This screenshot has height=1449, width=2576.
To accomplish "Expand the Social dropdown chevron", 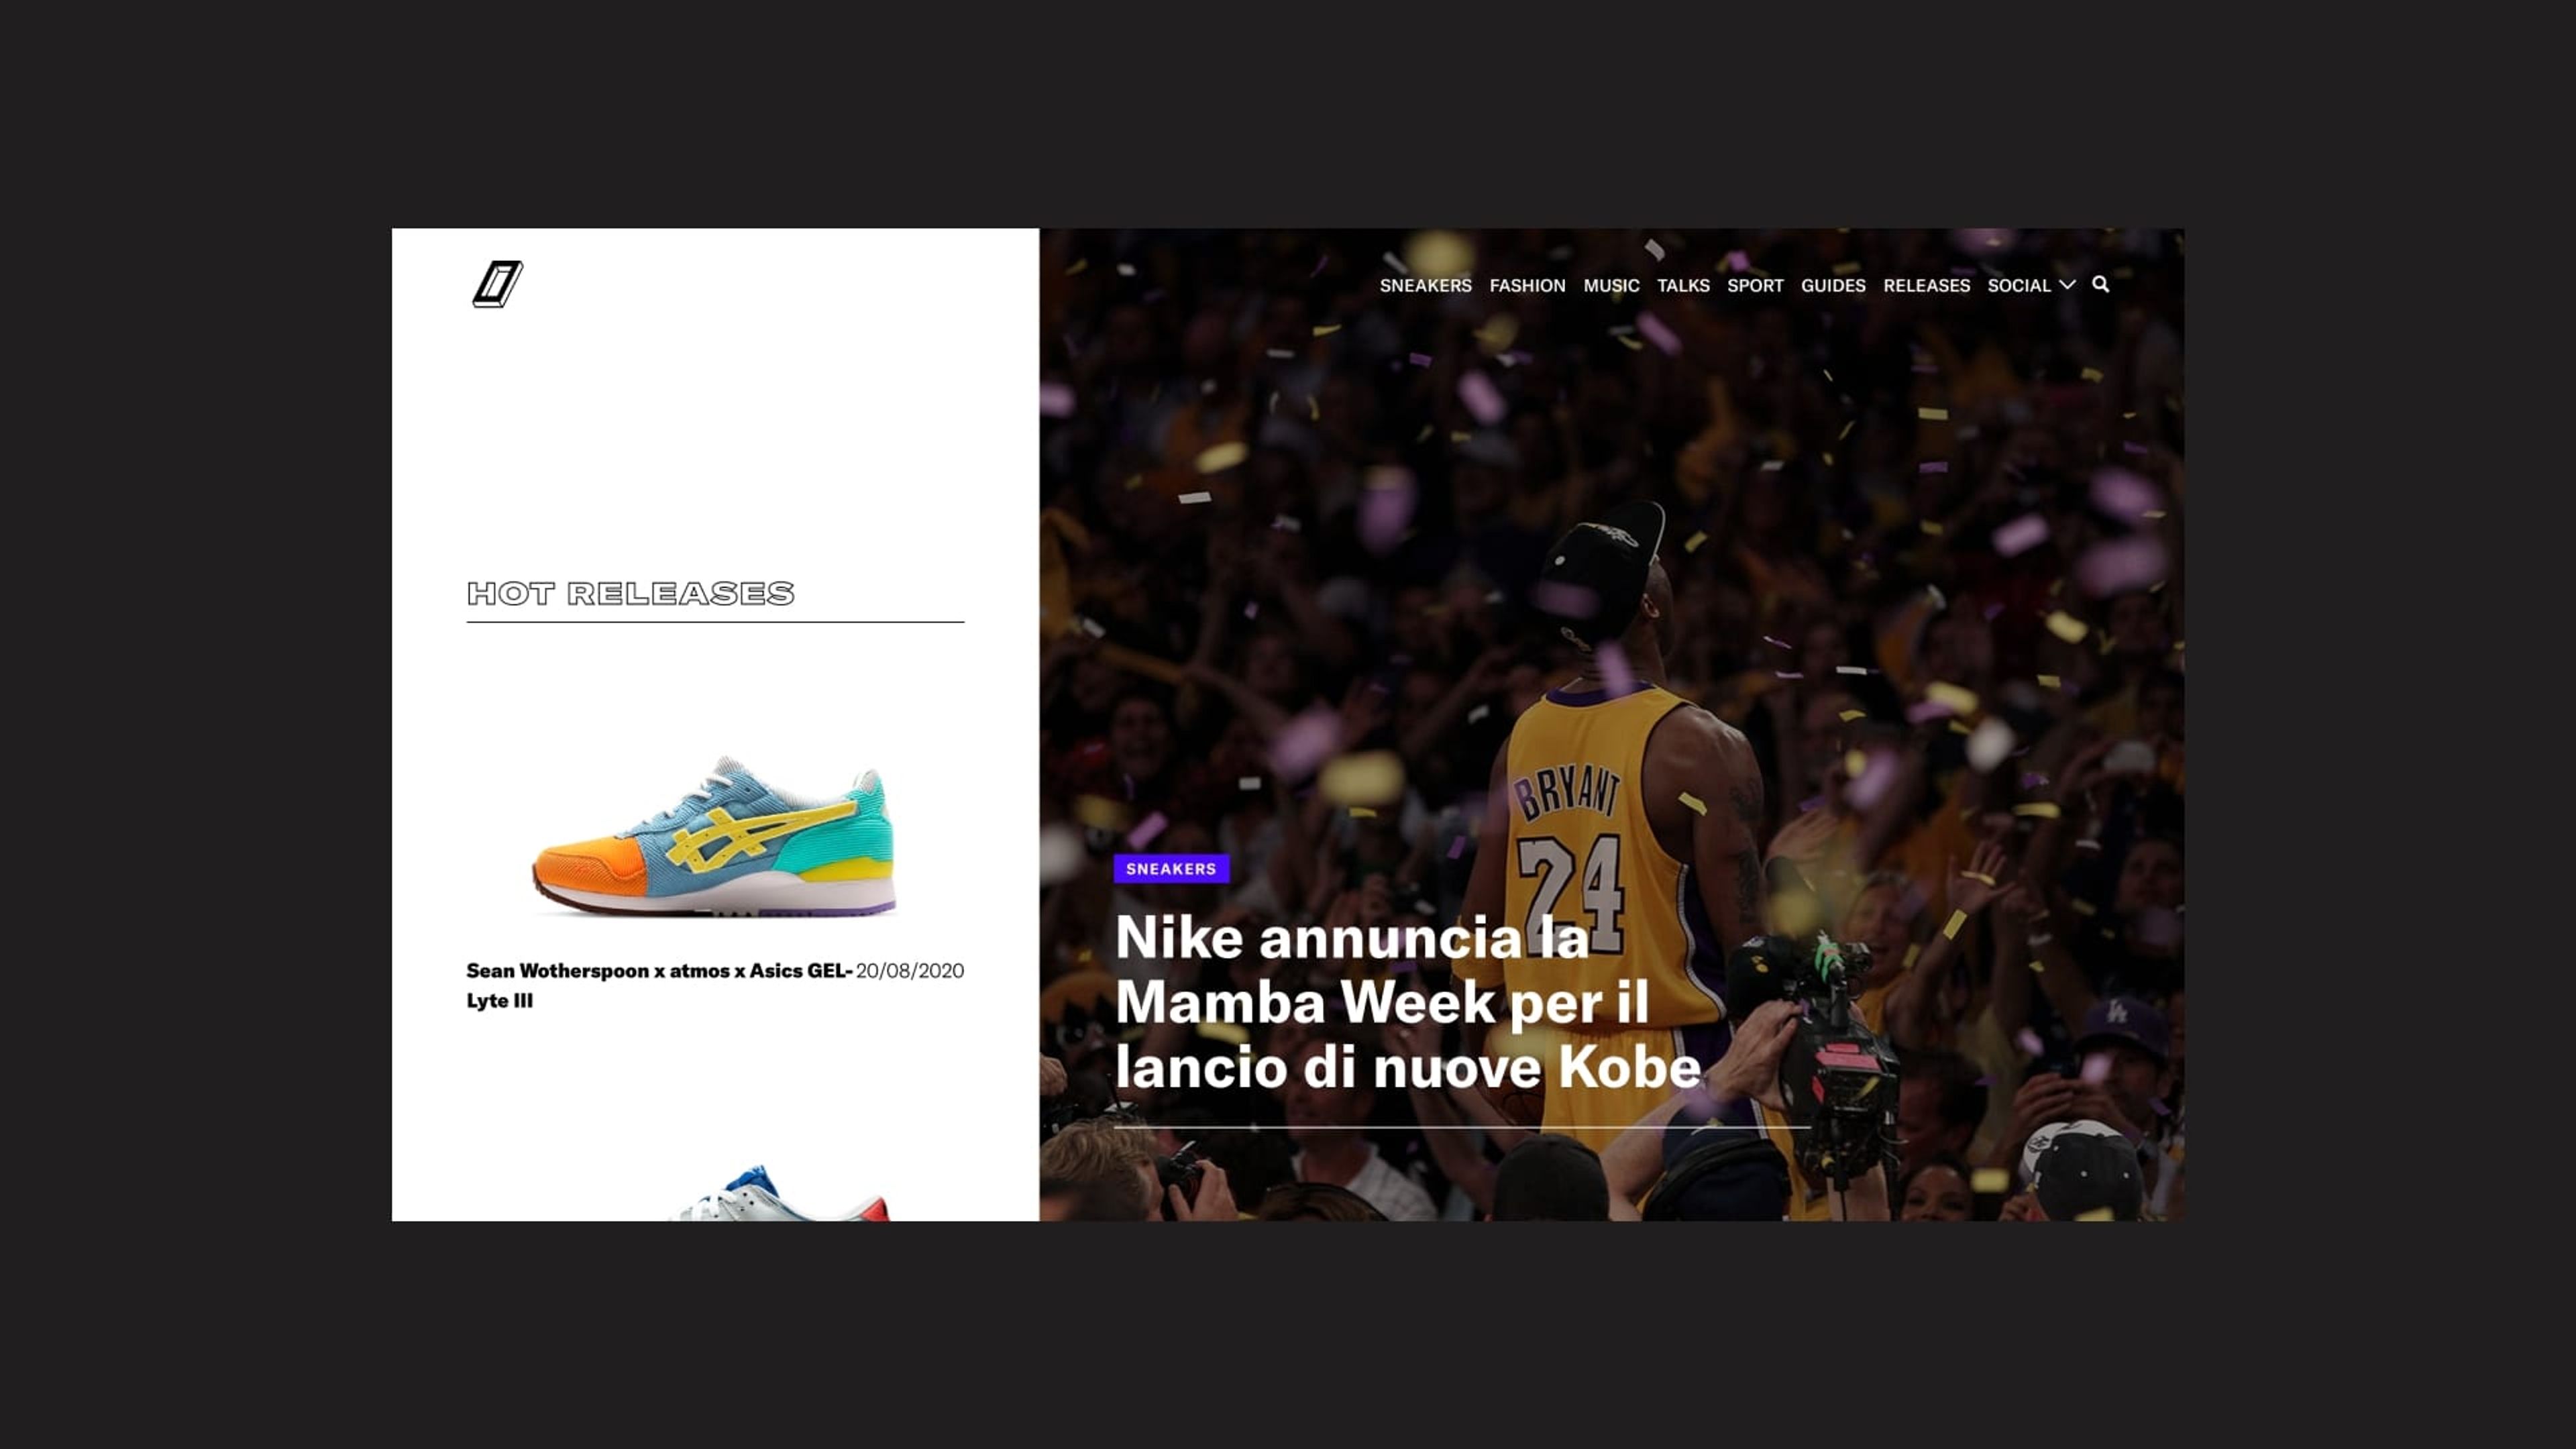I will click(2067, 285).
